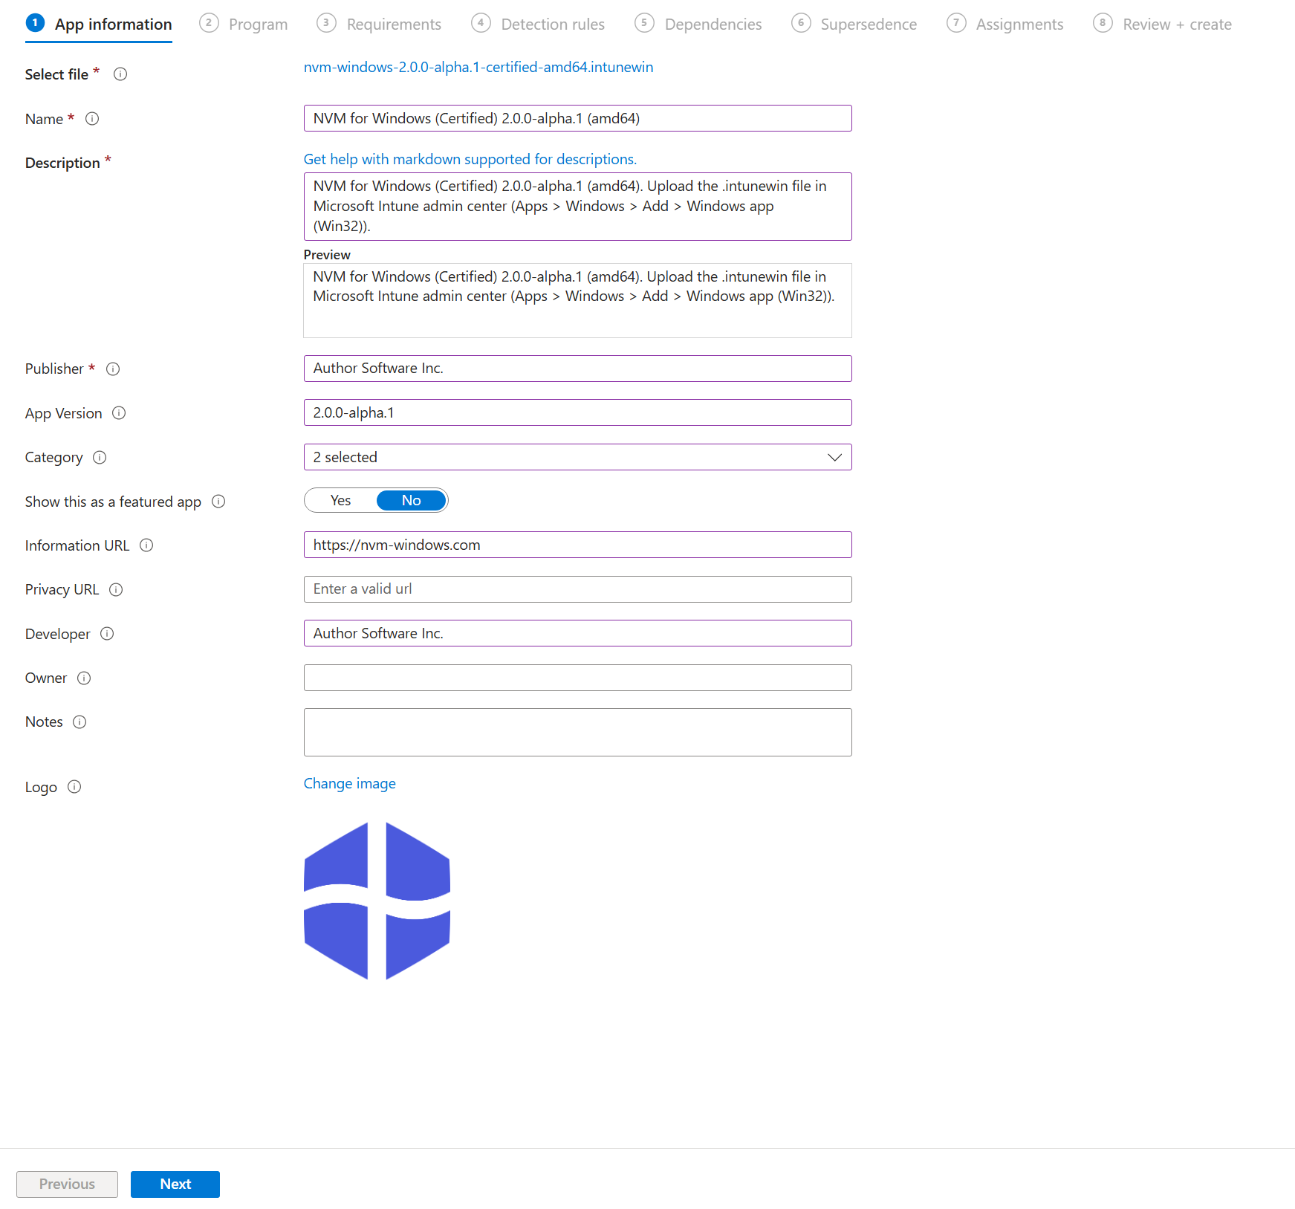The image size is (1295, 1209).
Task: Click the App Version info icon
Action: 119,413
